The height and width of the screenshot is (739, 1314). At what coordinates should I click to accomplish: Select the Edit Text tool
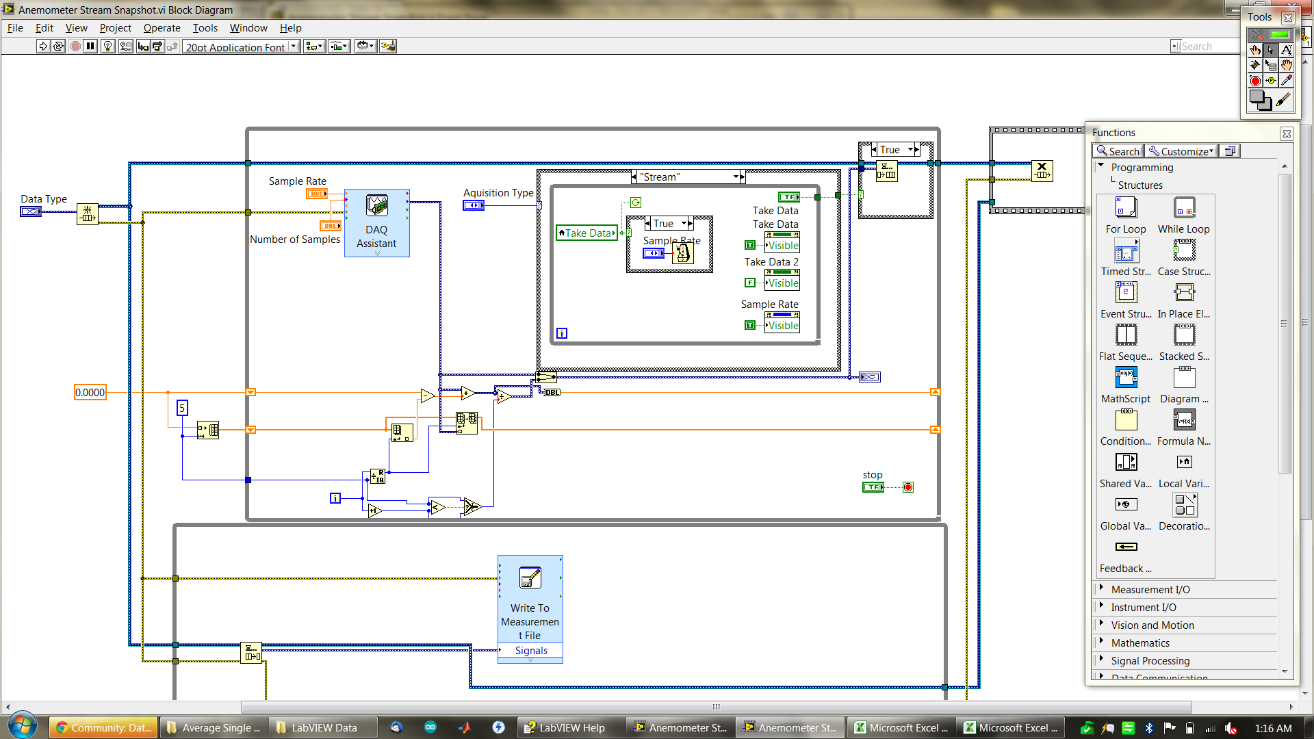[1287, 50]
